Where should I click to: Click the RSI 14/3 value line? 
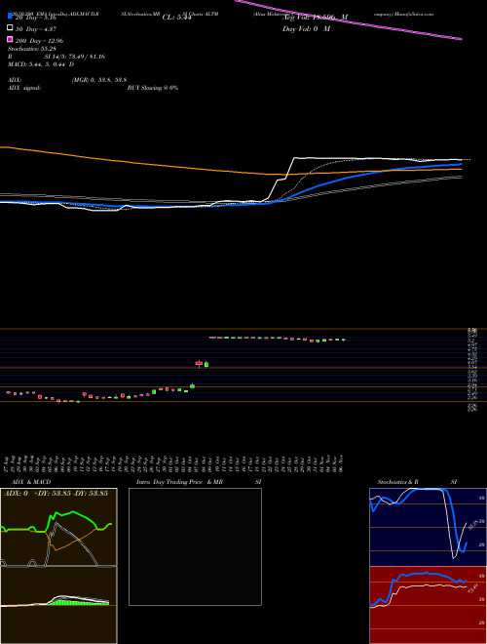(56, 57)
